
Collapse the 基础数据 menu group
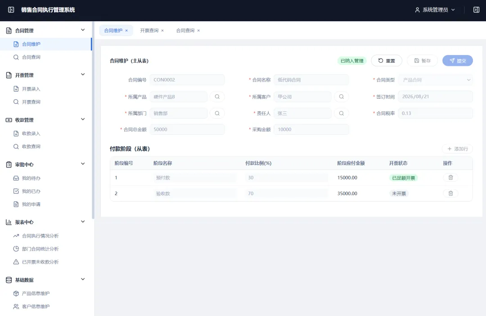point(83,279)
